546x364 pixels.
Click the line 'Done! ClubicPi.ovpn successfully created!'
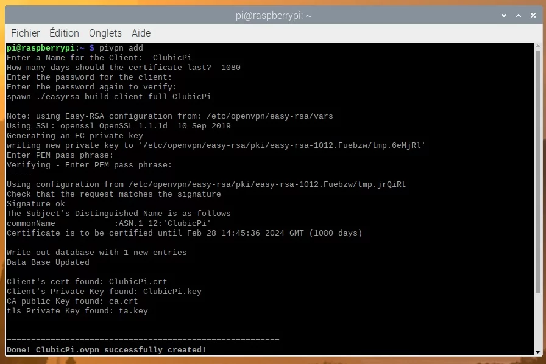[107, 350]
